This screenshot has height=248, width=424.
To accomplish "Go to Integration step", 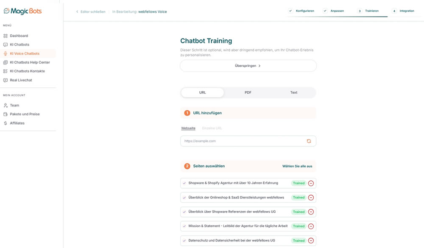I will click(407, 11).
